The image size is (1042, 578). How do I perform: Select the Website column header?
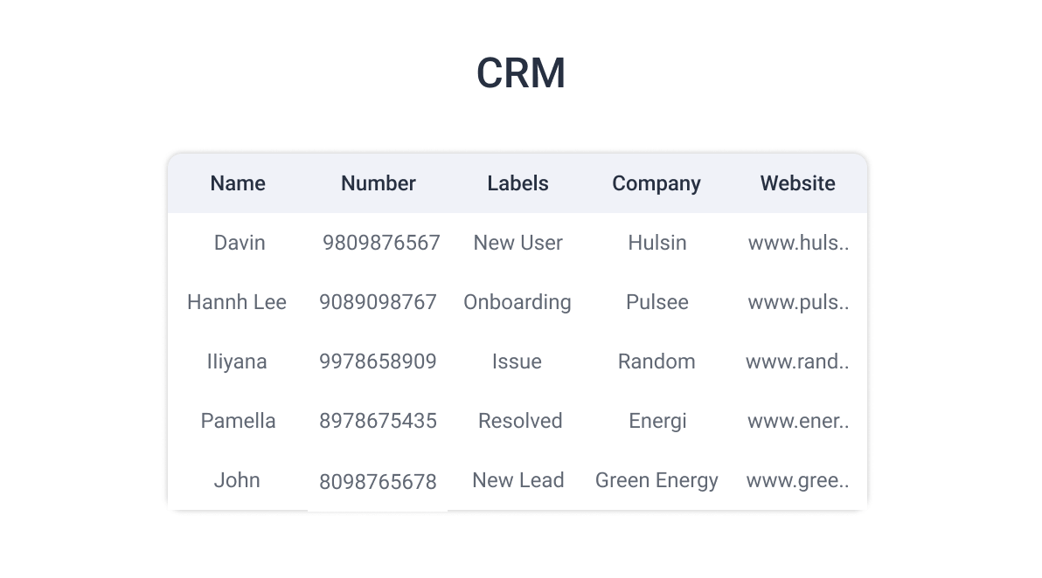tap(797, 183)
